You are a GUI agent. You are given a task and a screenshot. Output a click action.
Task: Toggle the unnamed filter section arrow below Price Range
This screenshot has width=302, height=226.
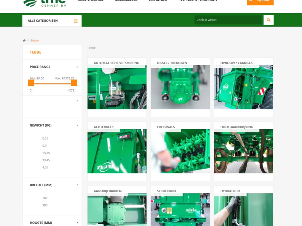[x=78, y=101]
